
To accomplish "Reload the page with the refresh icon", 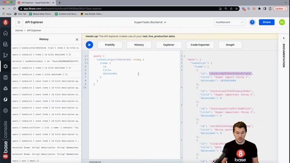I will pyautogui.click(x=14, y=9).
